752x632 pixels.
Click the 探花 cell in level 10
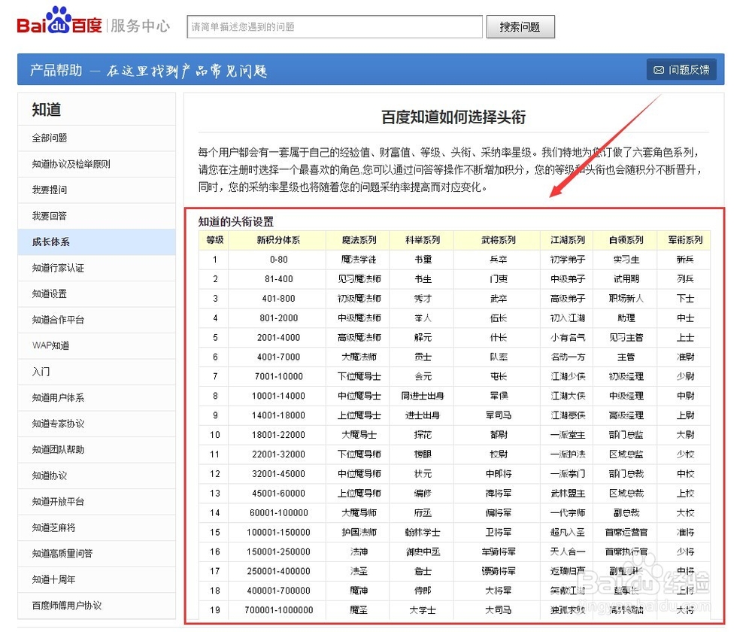423,435
